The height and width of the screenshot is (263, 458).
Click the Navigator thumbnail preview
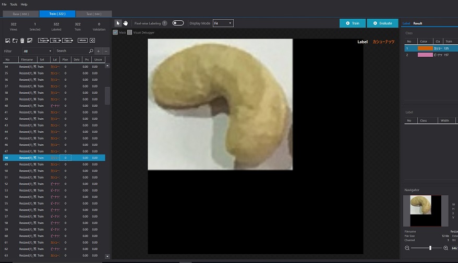point(426,211)
